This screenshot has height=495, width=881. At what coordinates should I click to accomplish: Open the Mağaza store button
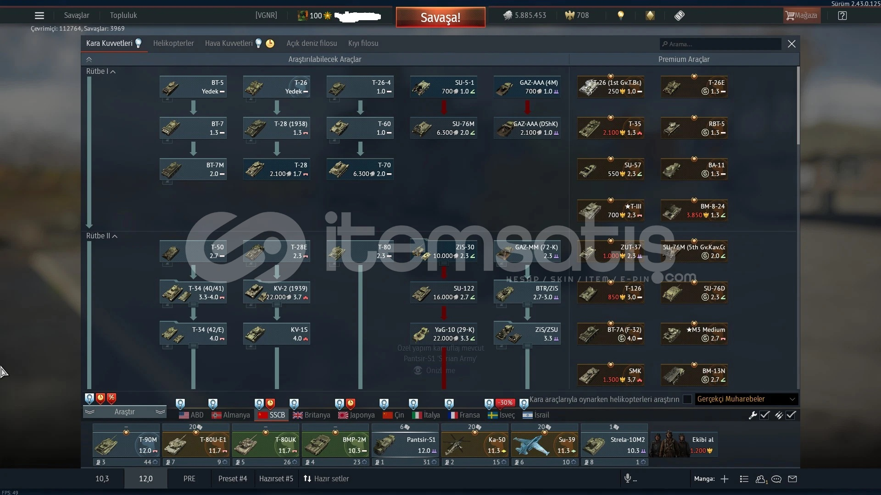(x=801, y=16)
